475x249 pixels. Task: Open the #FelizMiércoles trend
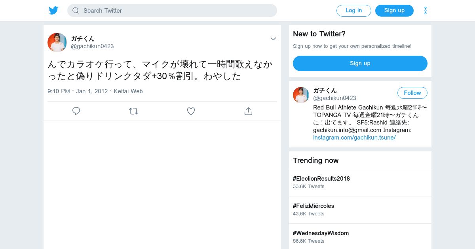tap(313, 206)
